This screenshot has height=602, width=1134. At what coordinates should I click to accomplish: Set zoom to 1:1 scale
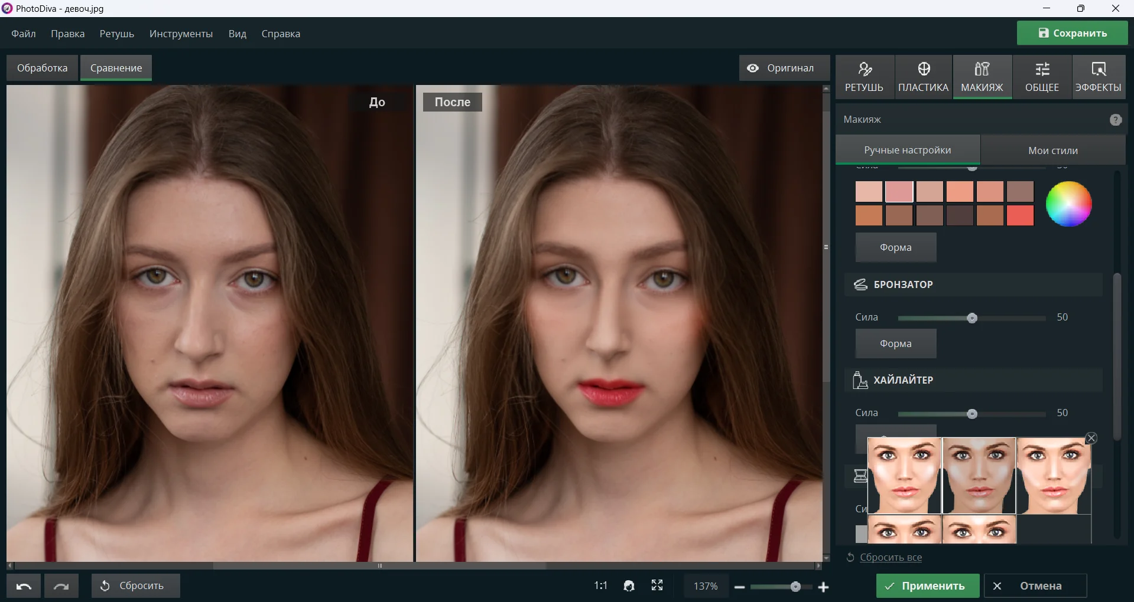[x=600, y=585]
